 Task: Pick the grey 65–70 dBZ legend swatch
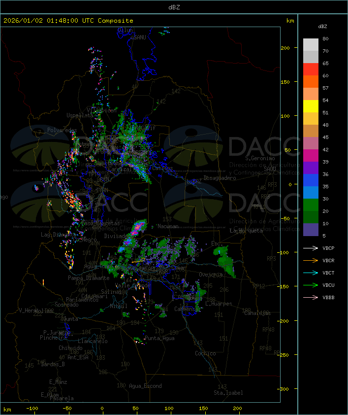tap(311, 57)
